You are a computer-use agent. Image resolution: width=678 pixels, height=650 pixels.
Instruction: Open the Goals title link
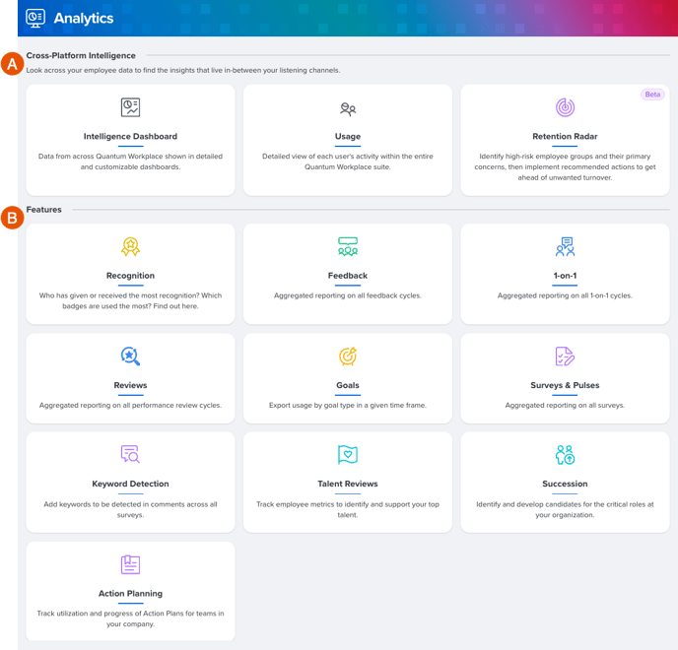point(348,385)
